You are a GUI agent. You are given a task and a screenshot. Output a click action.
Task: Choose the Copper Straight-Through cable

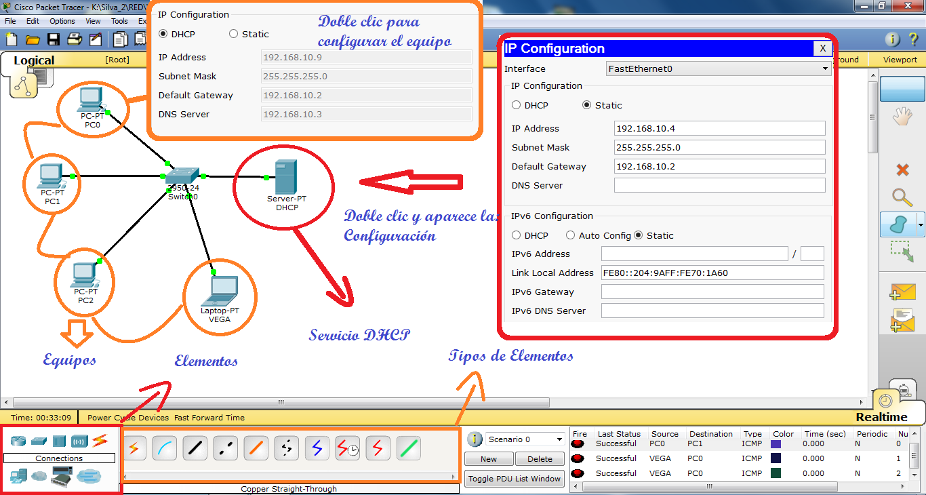pos(195,448)
